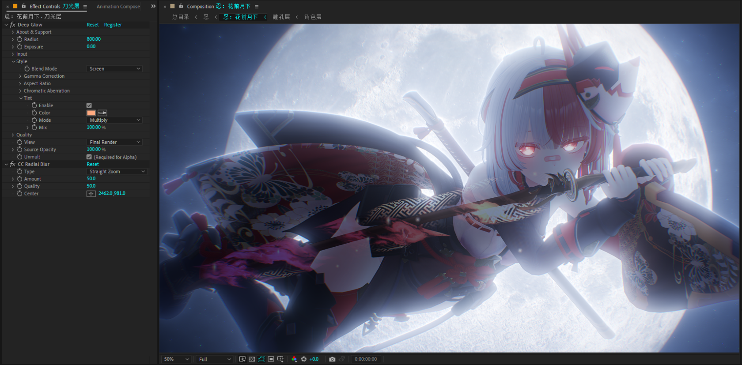742x365 pixels.
Task: Expand the Chromatic Aberration section
Action: 20,91
